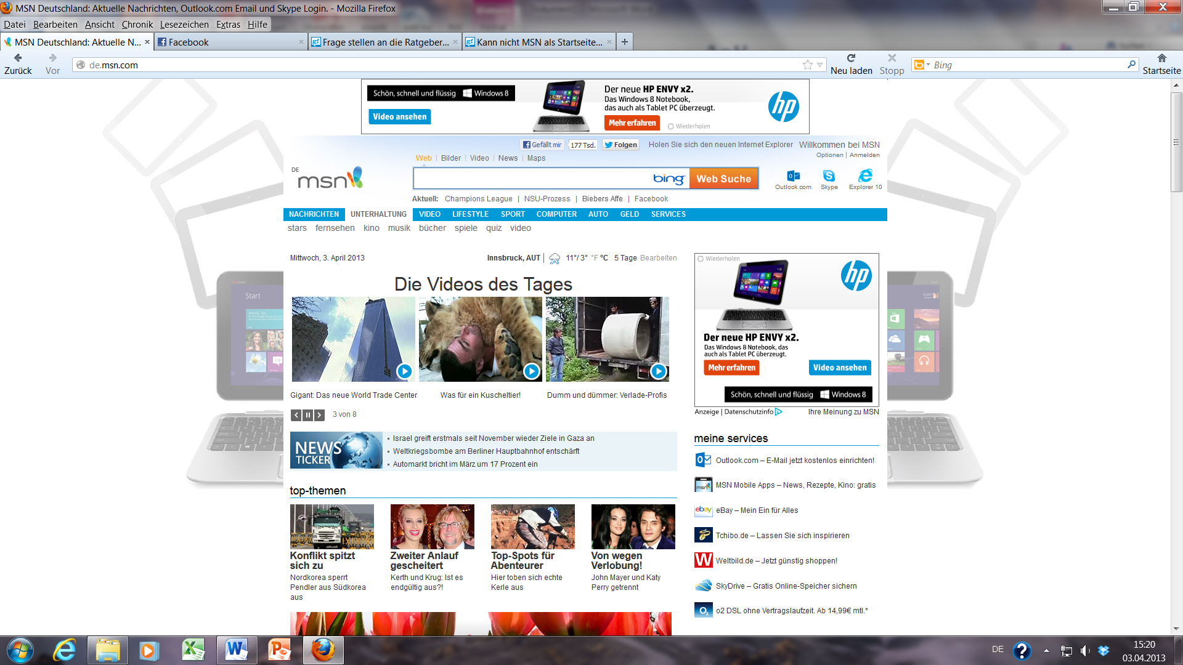Pause the video carousel slideshow
The height and width of the screenshot is (665, 1183).
(307, 415)
